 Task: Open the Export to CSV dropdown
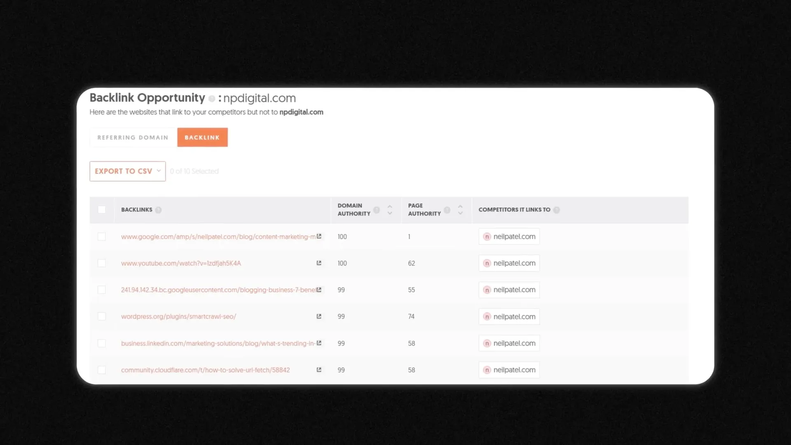pyautogui.click(x=128, y=171)
